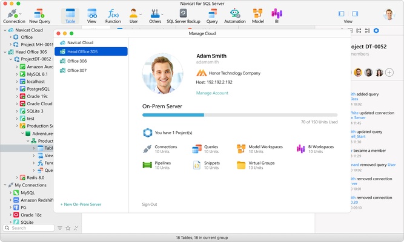
Task: Click Honor Technology Company logo
Action: (x=202, y=73)
